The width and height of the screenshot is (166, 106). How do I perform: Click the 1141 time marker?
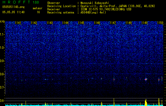tap(18, 23)
